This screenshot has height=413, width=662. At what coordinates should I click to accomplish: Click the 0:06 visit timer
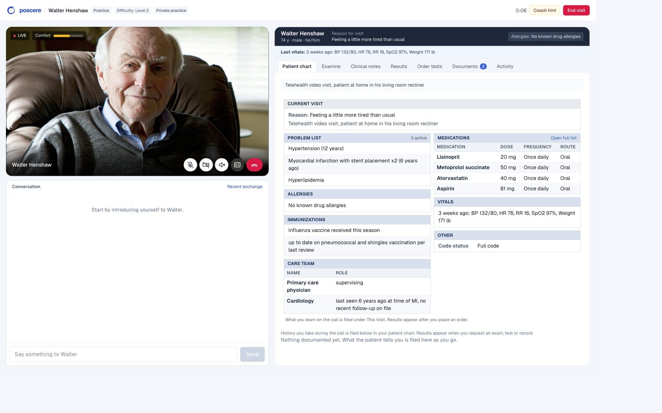(521, 10)
